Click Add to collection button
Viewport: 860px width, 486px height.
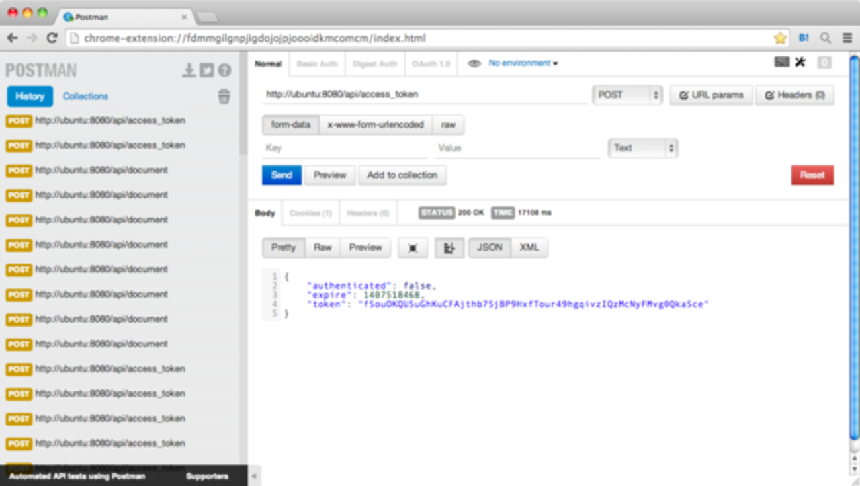402,175
